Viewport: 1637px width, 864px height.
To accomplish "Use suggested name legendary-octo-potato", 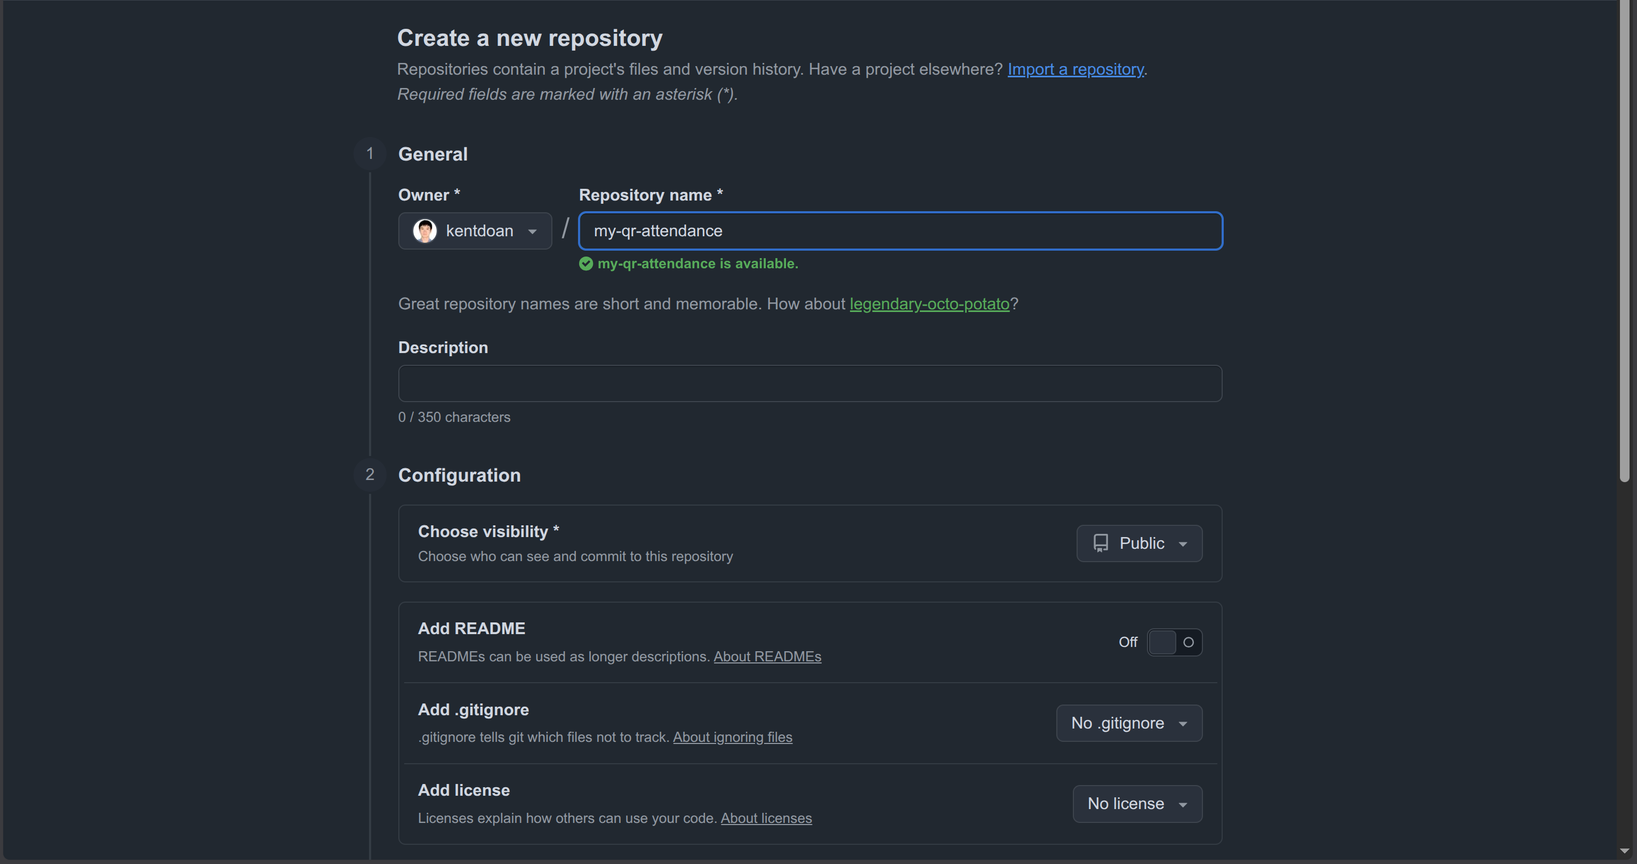I will coord(929,304).
